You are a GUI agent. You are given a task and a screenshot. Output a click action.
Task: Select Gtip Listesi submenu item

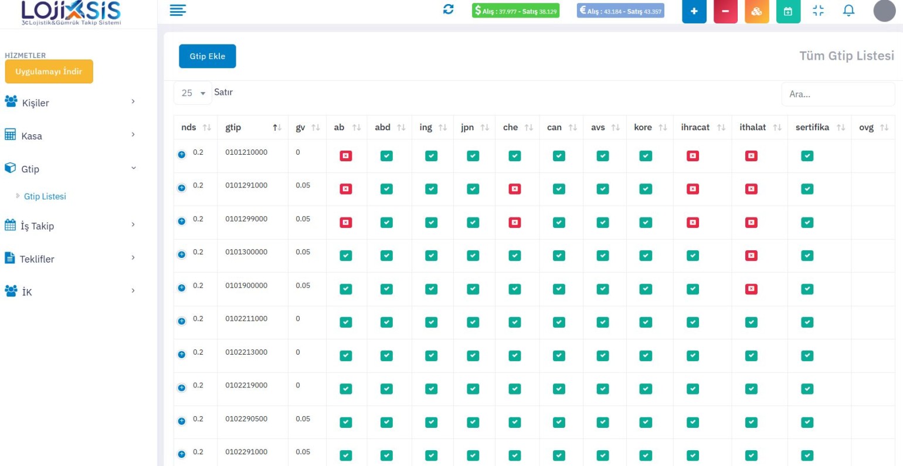[45, 196]
